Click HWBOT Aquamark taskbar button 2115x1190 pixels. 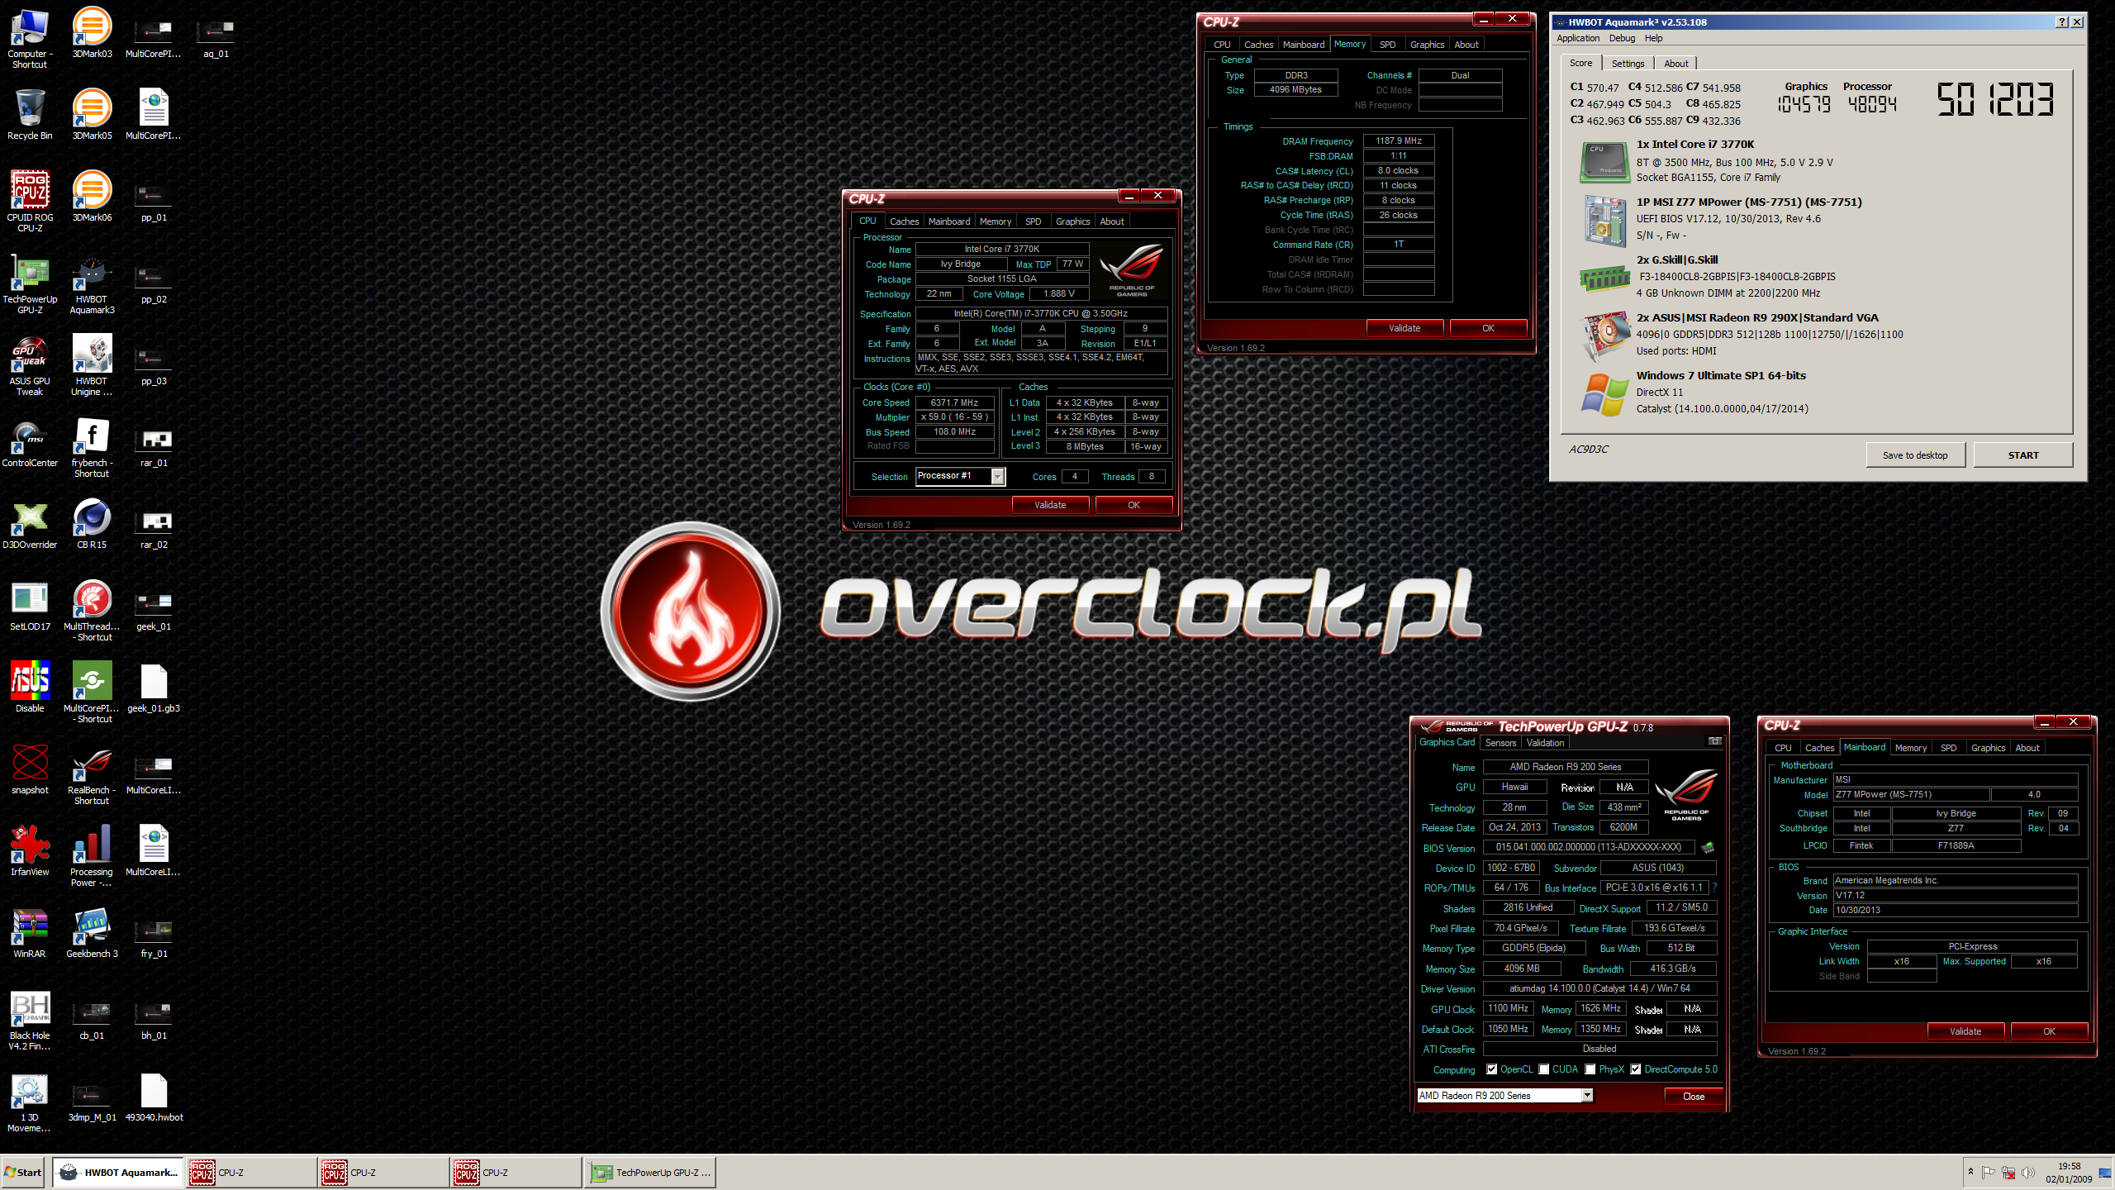(119, 1173)
